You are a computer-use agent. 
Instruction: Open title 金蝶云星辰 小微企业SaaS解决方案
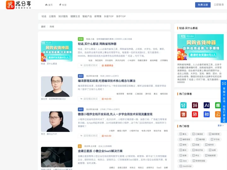coord(100,151)
